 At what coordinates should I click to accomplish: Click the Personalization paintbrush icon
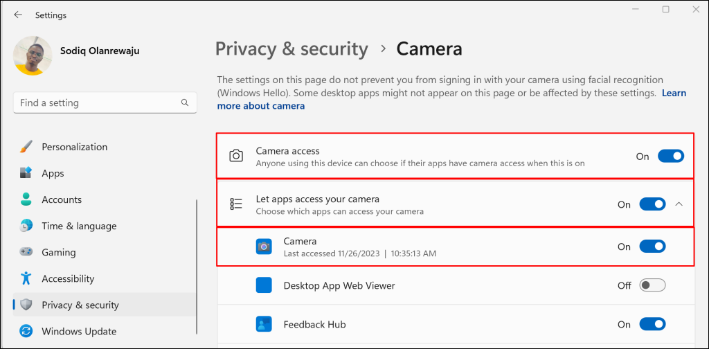[x=26, y=147]
